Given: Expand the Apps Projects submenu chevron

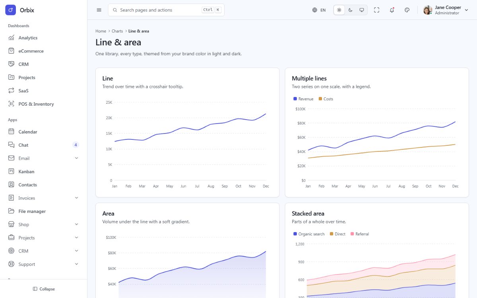Looking at the screenshot, I should (76, 238).
